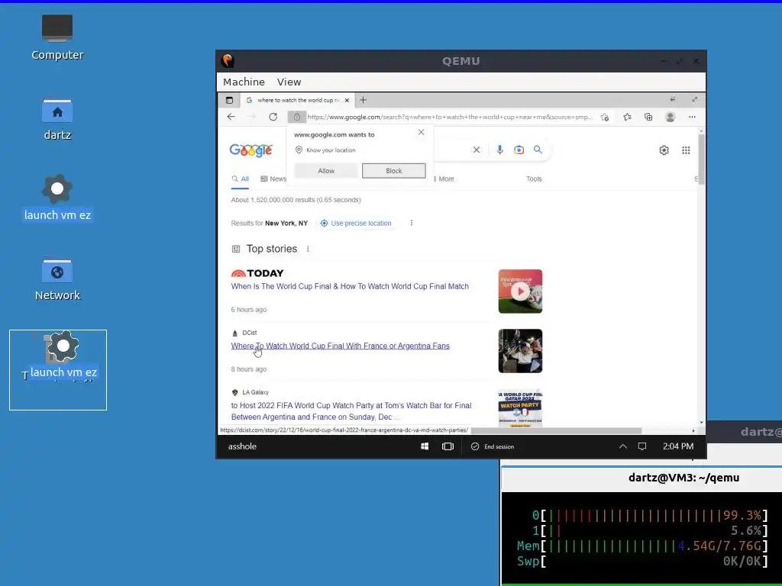Open DCist Where To Watch article link
This screenshot has width=782, height=586.
tap(340, 346)
